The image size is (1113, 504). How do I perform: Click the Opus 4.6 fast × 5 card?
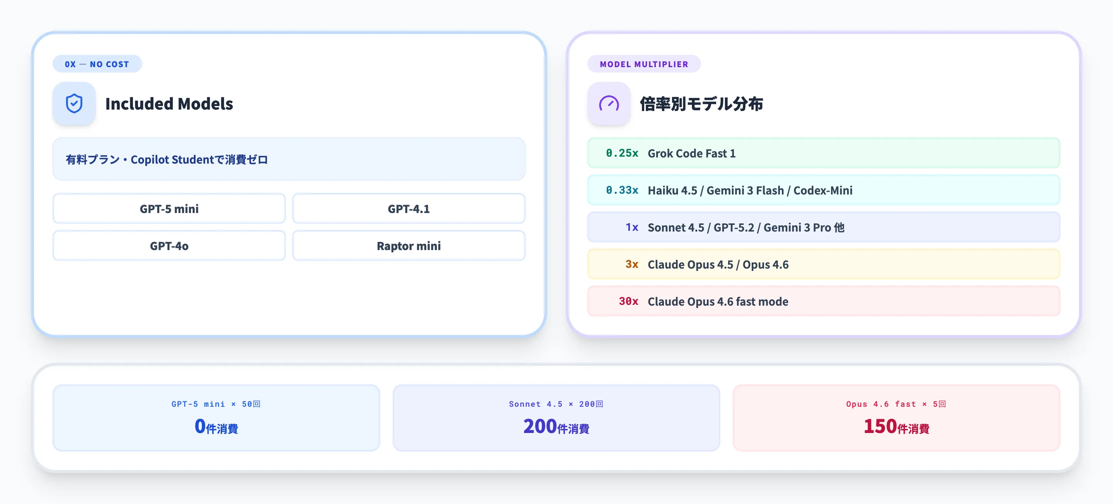[896, 418]
